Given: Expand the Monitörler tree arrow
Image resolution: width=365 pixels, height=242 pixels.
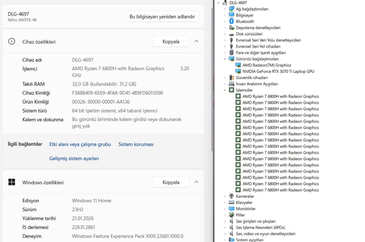Looking at the screenshot, I should (225, 209).
